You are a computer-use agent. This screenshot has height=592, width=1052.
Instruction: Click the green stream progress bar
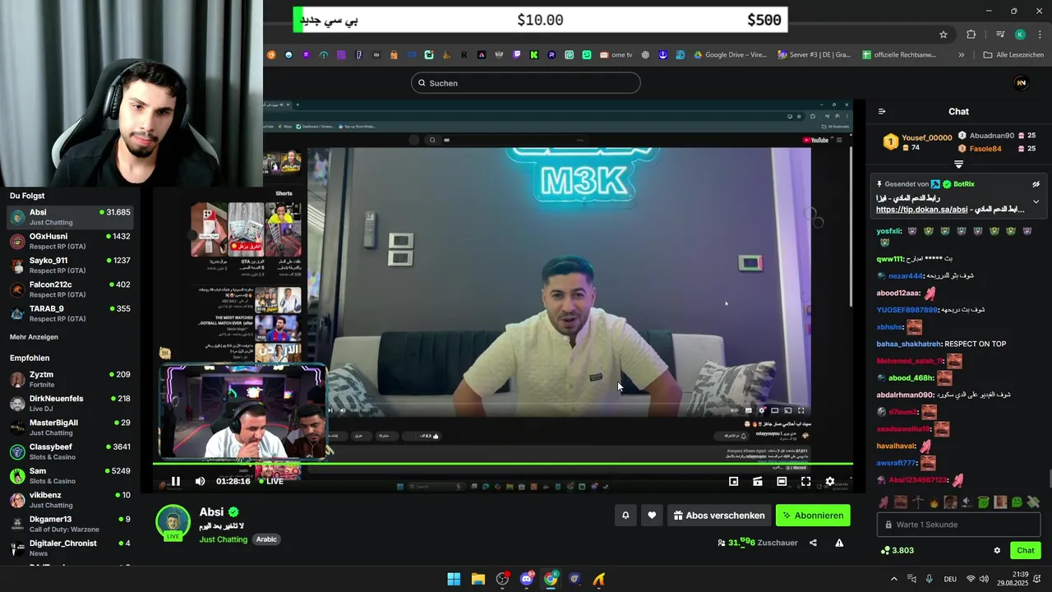pos(502,465)
